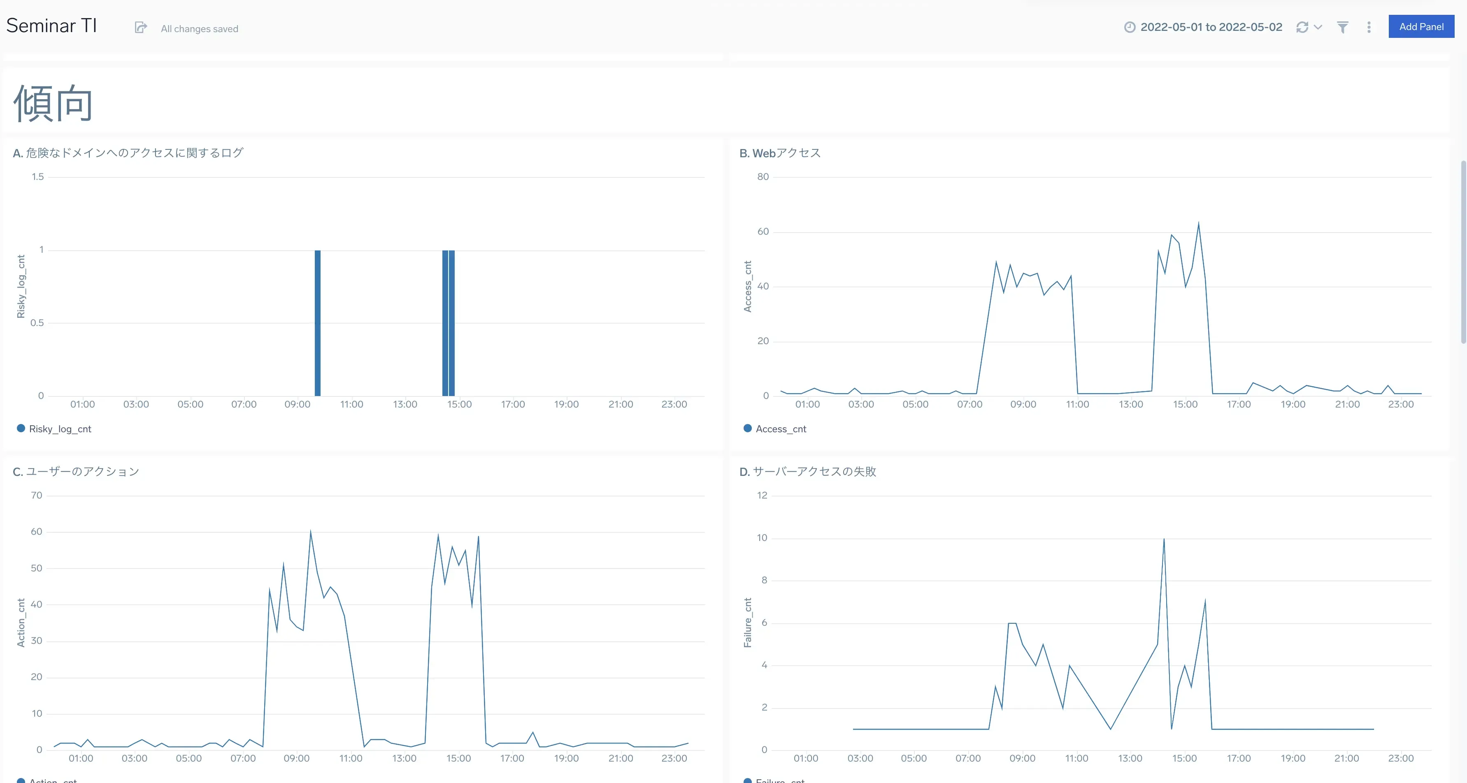Toggle the Risky_log_cnt legend entry

(60, 429)
